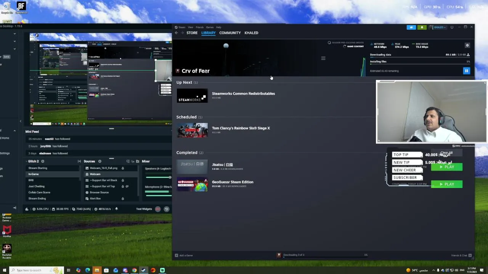Toggle visibility of Support Bar x4 Top
The image size is (488, 274).
(127, 186)
